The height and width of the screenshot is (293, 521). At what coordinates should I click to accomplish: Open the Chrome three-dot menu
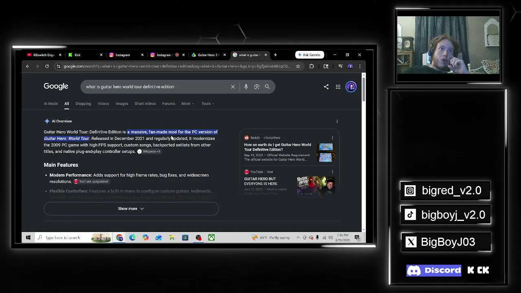359,66
